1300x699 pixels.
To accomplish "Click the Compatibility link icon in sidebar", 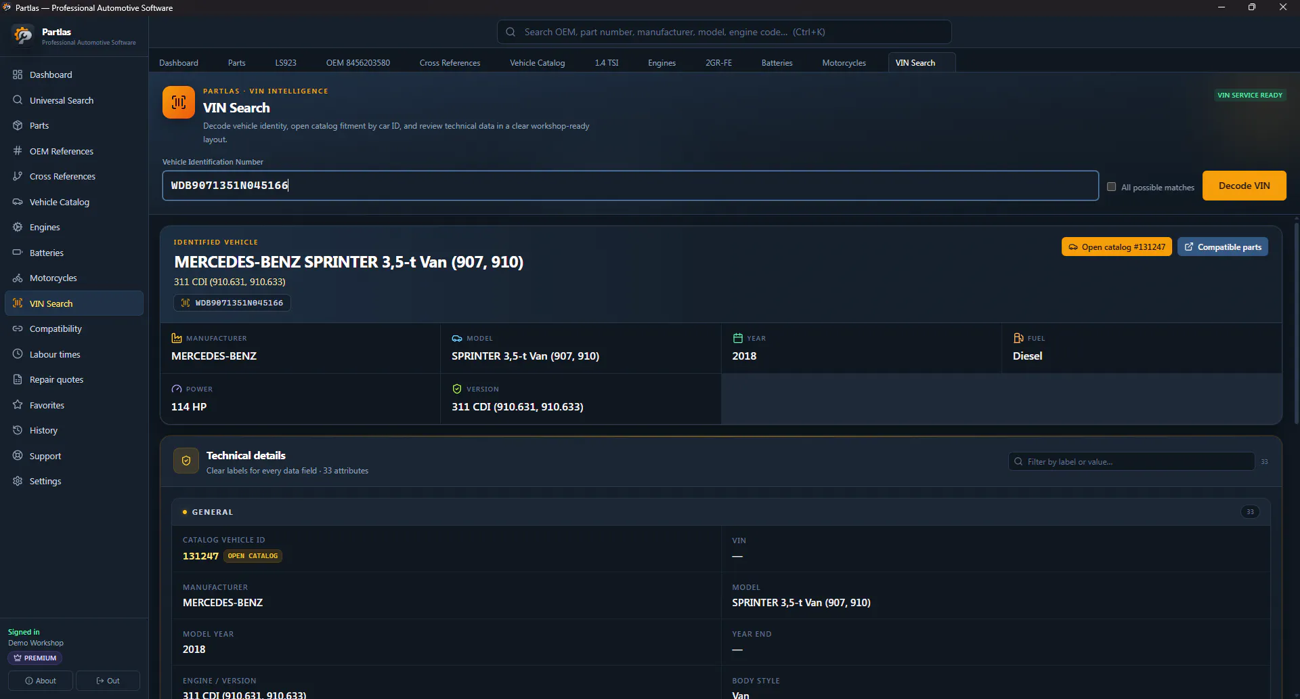I will tap(18, 329).
